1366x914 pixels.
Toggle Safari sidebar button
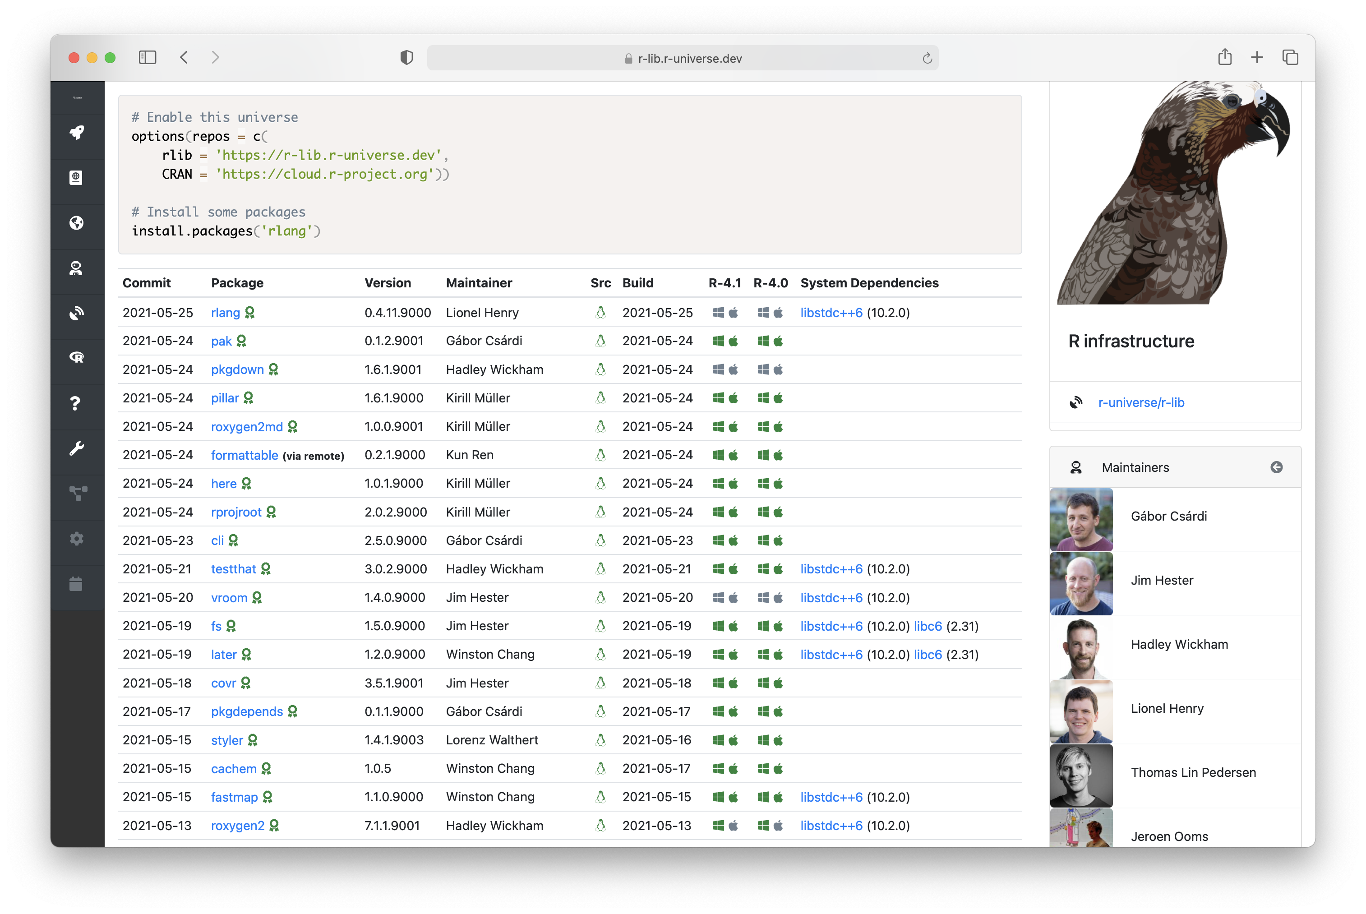[148, 57]
